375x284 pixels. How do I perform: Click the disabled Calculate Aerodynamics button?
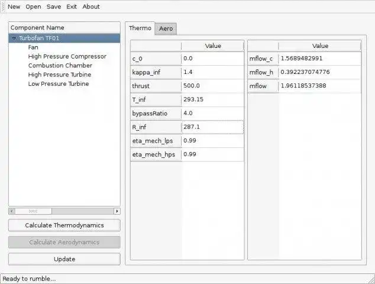(64, 242)
